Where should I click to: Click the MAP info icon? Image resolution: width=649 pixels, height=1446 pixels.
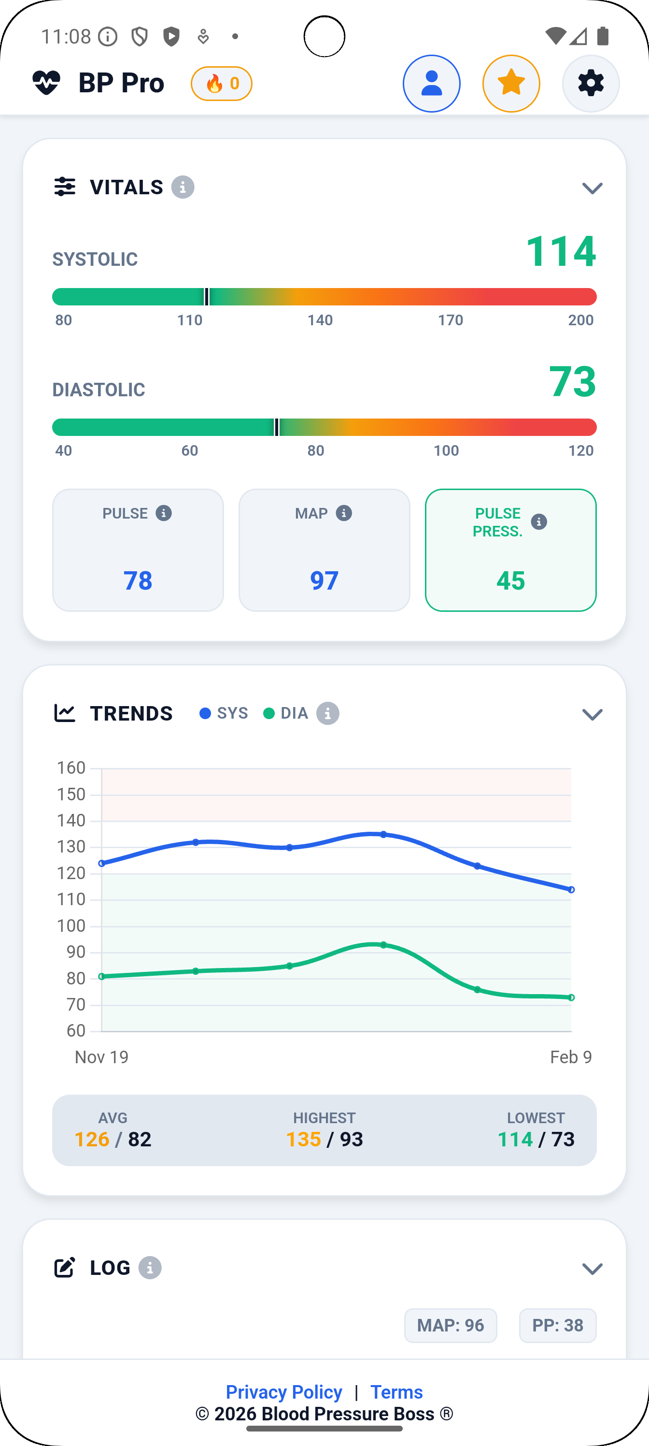click(x=344, y=512)
